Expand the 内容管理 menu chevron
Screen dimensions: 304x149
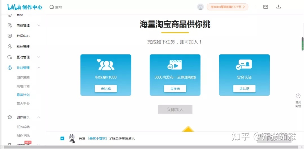point(39,25)
